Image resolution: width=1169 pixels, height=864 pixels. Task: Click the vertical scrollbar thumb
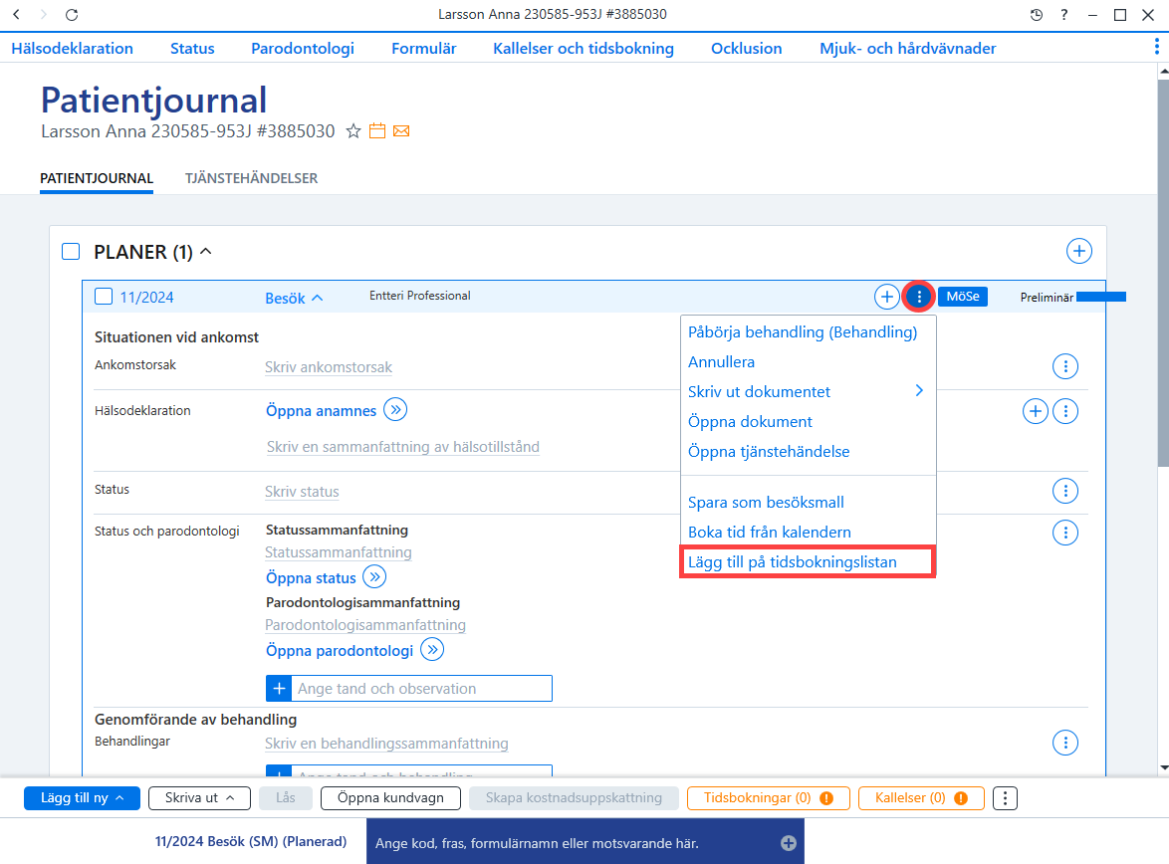1163,272
